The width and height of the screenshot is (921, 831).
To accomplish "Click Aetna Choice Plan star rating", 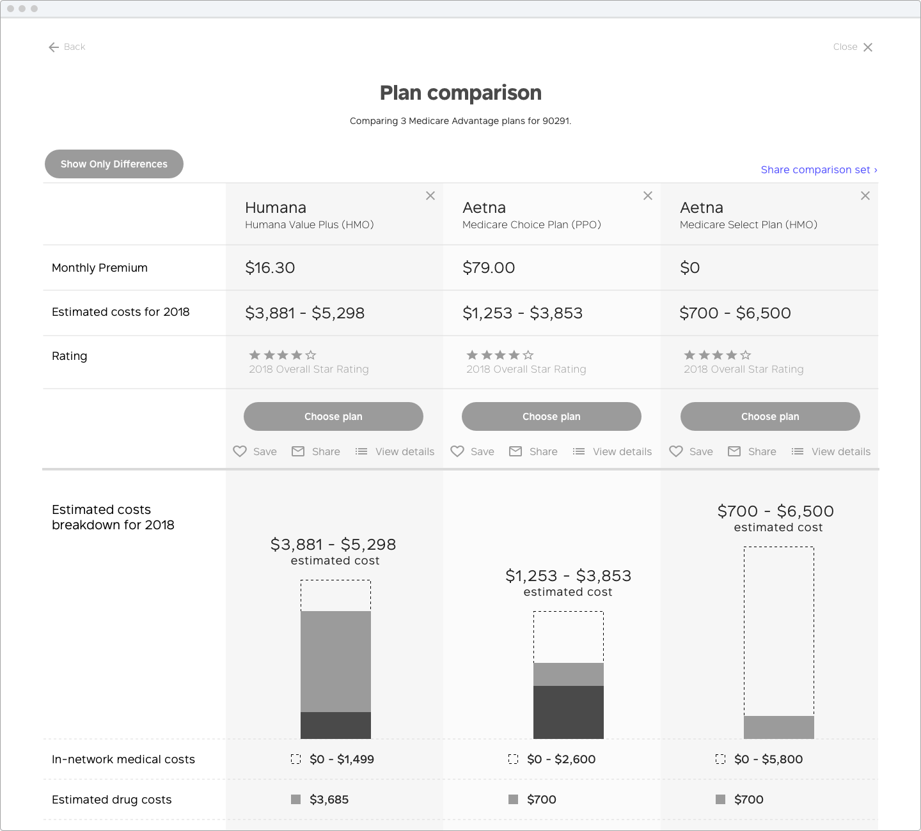I will pos(500,355).
